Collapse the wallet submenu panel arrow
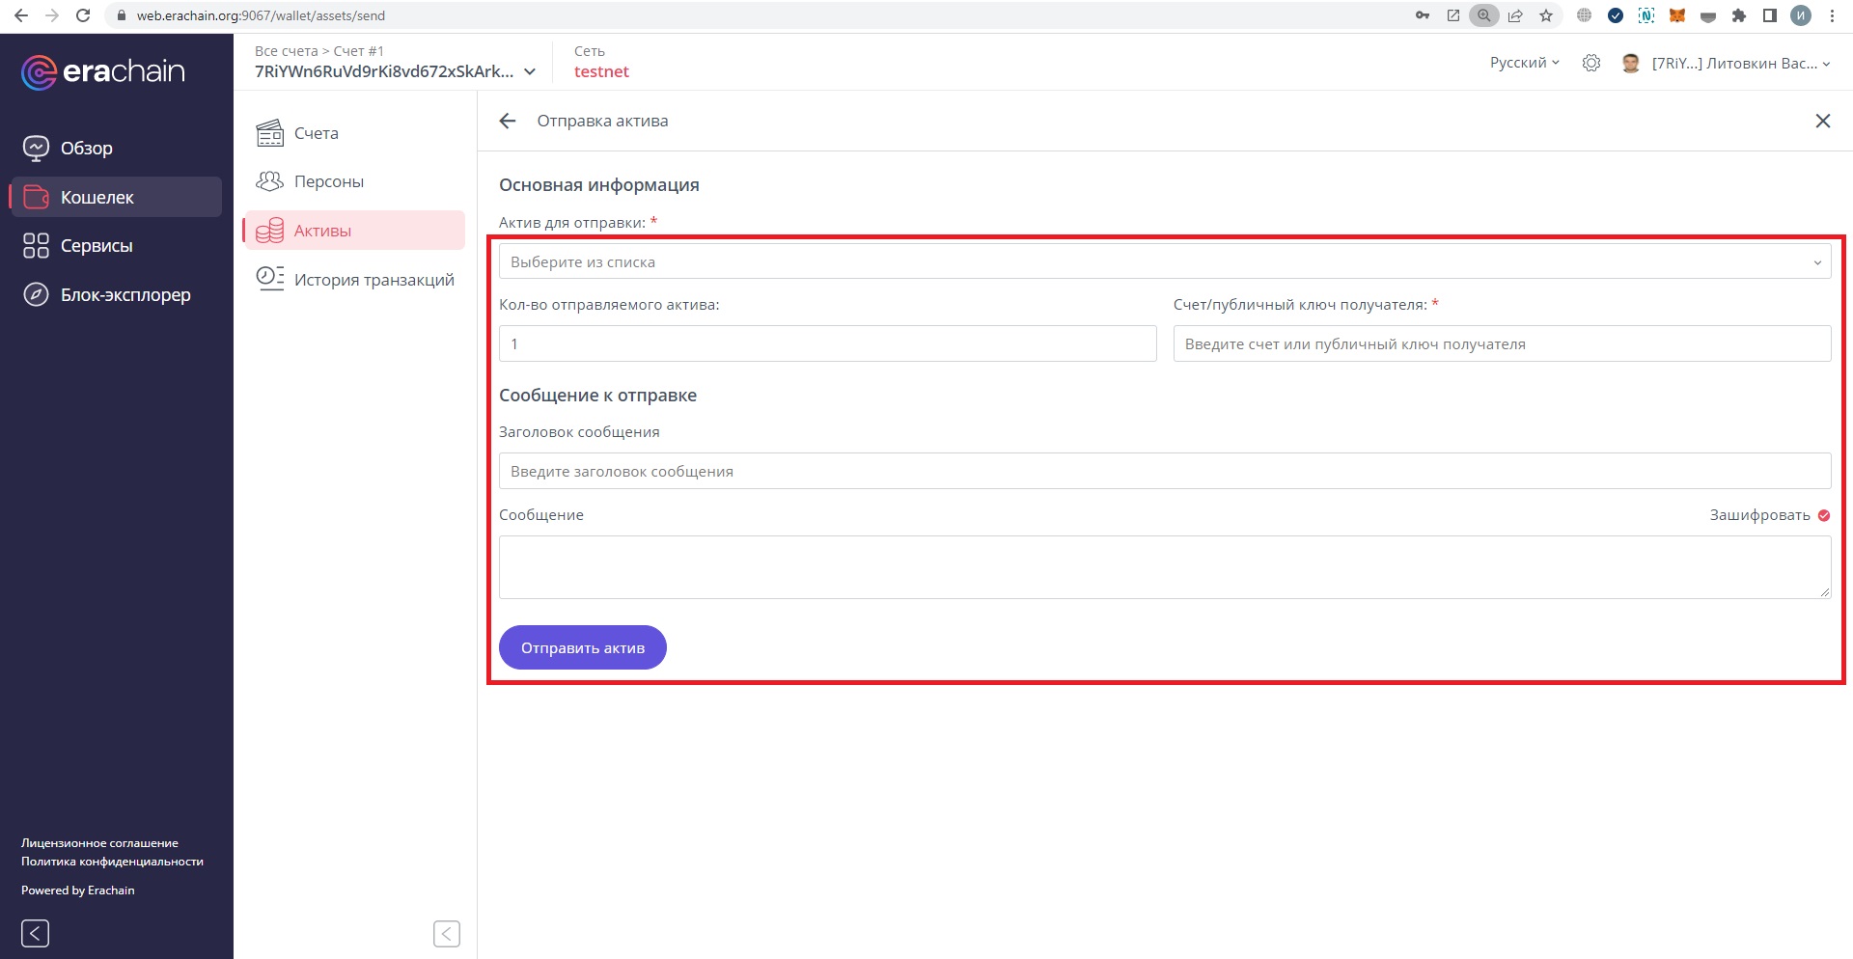Image resolution: width=1853 pixels, height=959 pixels. click(447, 933)
